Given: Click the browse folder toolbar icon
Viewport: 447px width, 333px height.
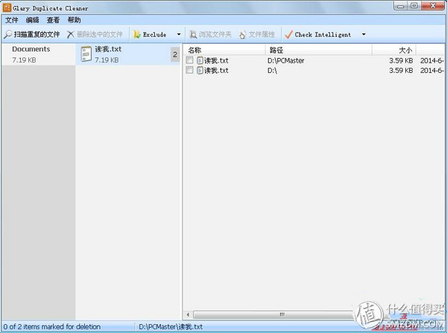Looking at the screenshot, I should [193, 34].
